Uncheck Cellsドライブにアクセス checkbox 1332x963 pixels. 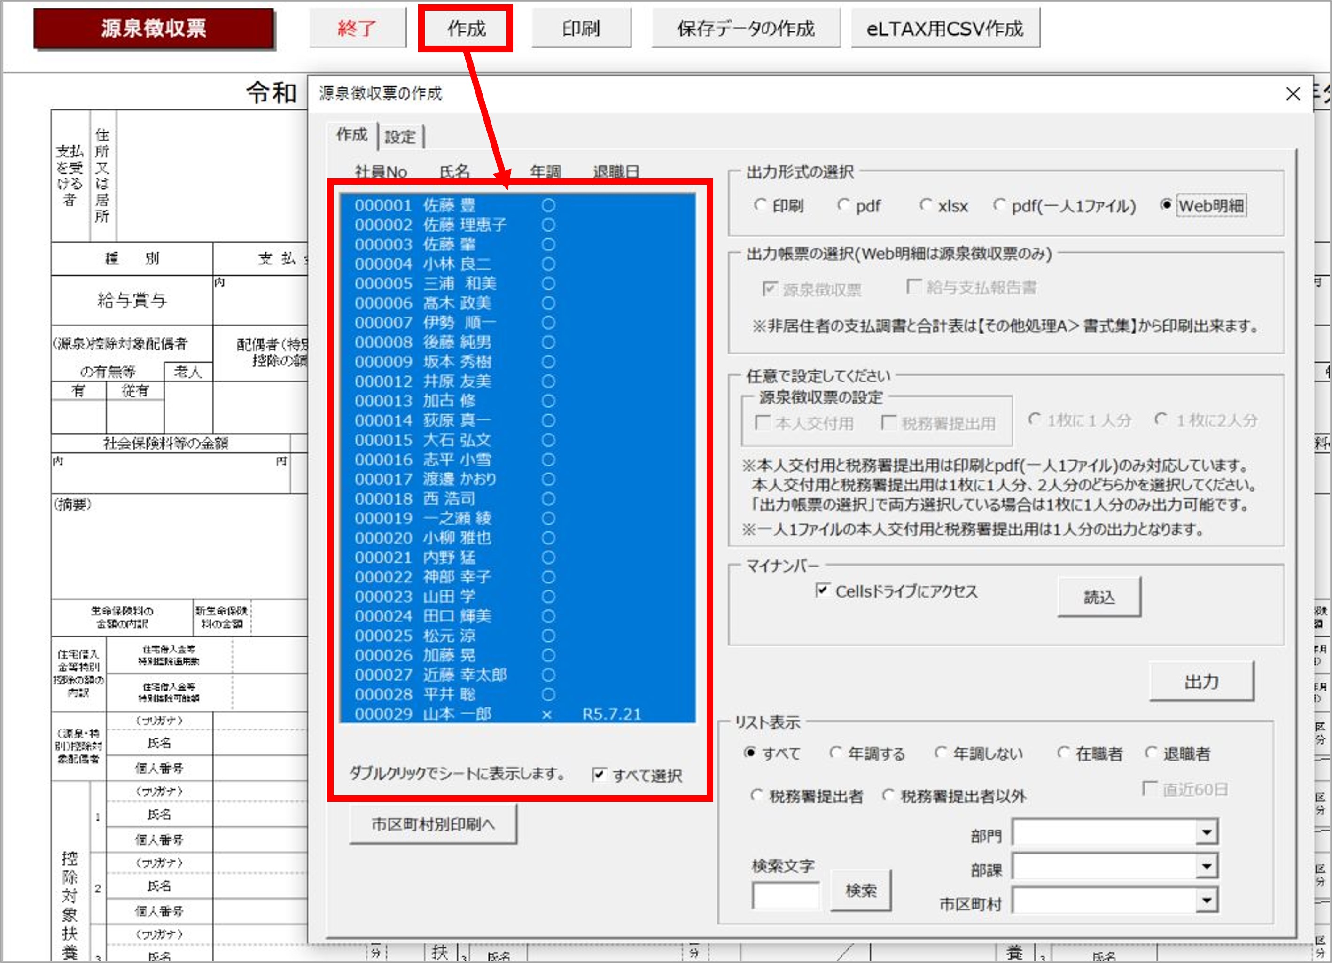coord(823,590)
